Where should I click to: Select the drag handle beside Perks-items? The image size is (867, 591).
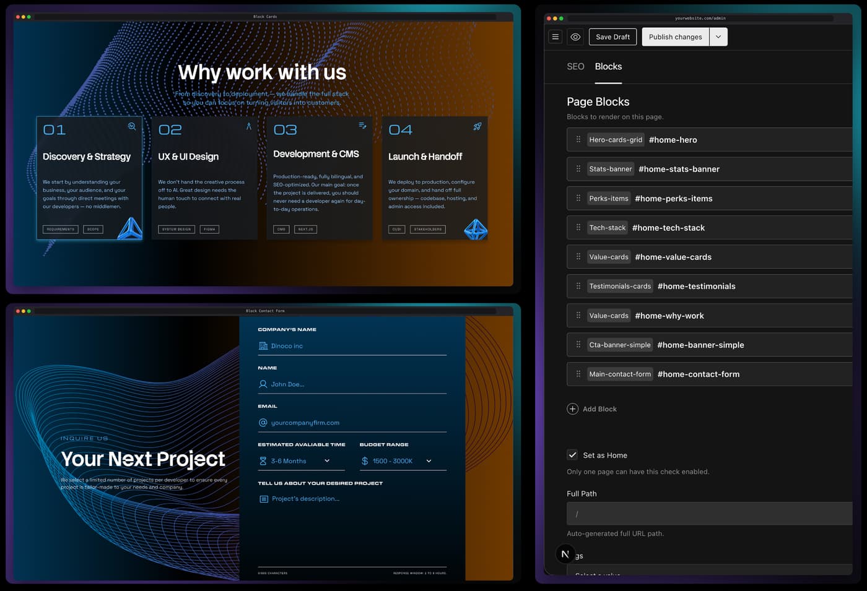click(578, 198)
